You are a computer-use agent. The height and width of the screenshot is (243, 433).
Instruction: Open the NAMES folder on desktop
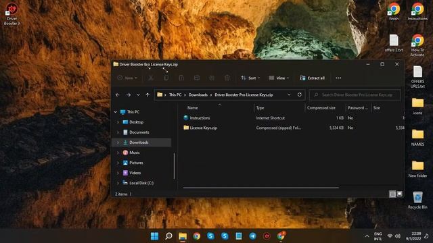tap(417, 138)
